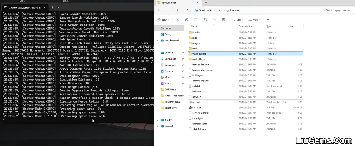Open the New item dropdown
This screenshot has width=355, height=146.
163,20
